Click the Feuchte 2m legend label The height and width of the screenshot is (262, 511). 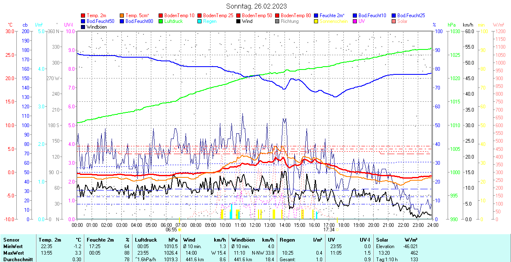332,16
